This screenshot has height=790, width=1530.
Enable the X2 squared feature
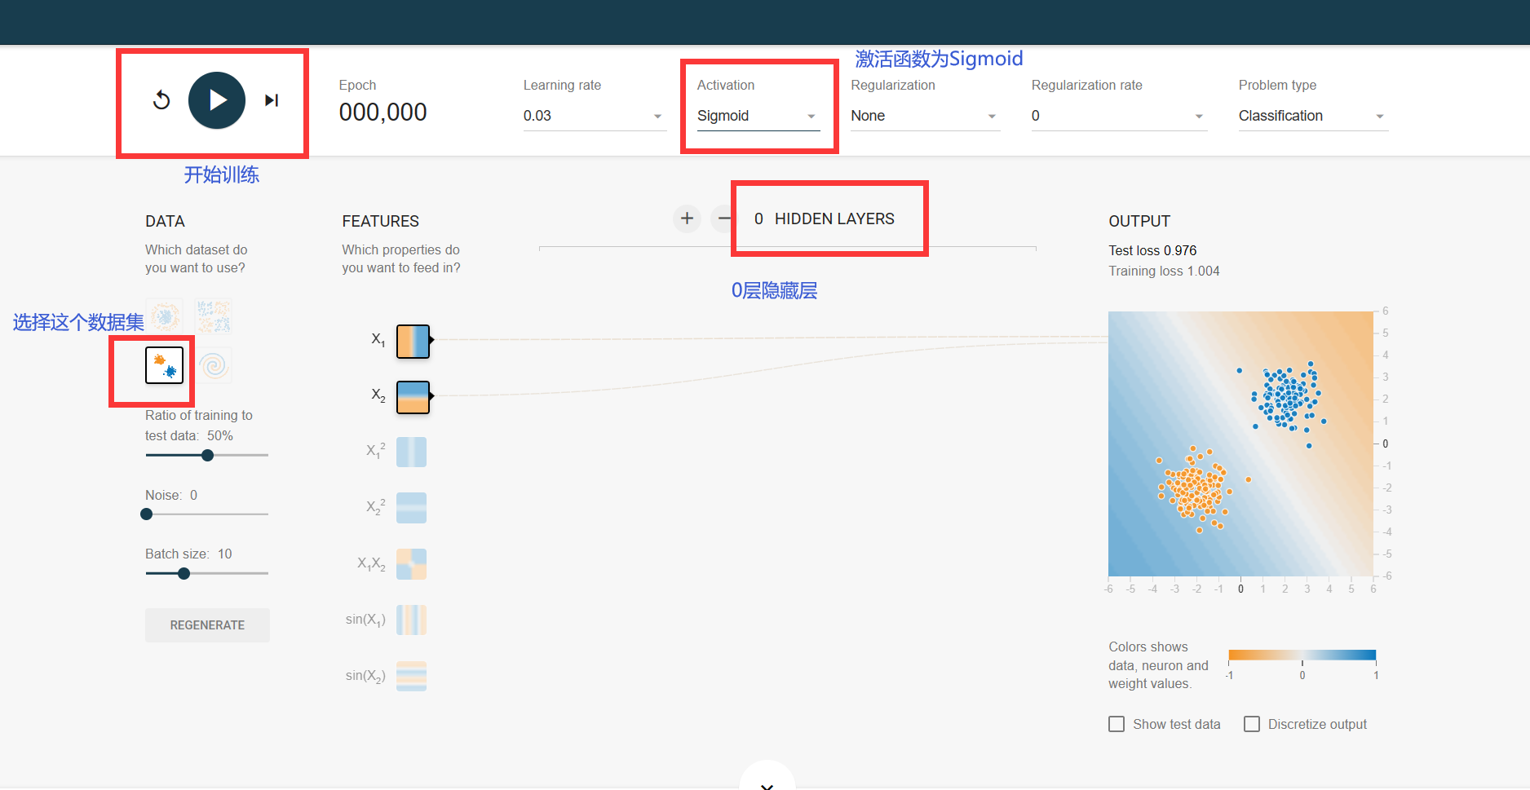(x=411, y=508)
